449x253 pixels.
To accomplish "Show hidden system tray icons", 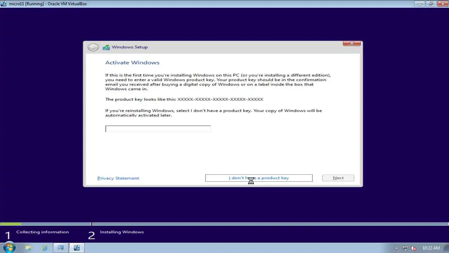I will (x=396, y=248).
